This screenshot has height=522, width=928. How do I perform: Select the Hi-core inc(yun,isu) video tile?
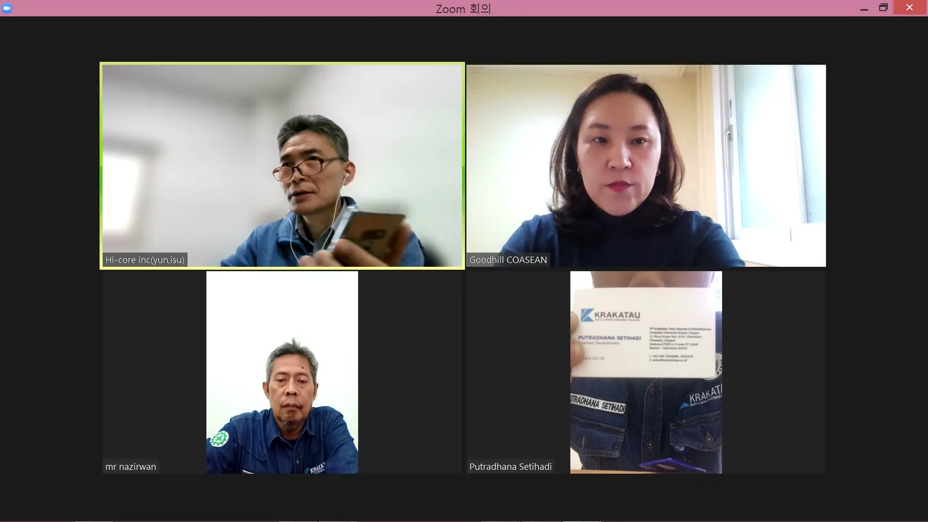(282, 166)
